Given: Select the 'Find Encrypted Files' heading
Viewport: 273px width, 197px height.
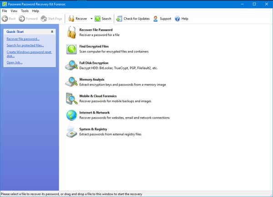Looking at the screenshot, I should [x=94, y=46].
